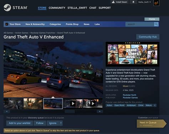Click the discovery queue text

36,118
